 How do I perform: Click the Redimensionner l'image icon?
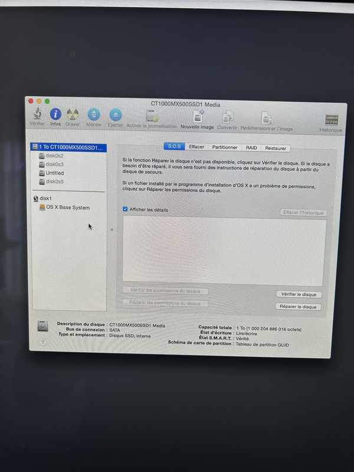tap(267, 118)
